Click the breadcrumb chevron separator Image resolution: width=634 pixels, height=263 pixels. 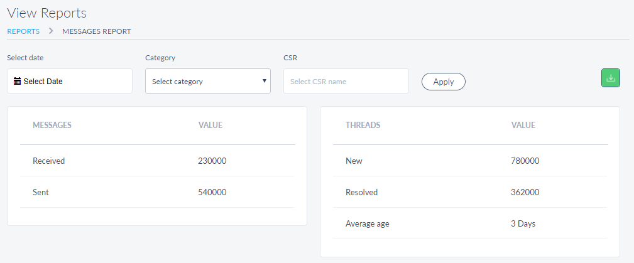pyautogui.click(x=51, y=31)
